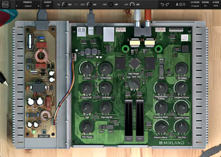
Task: Click the Drift Rate knob
Action: point(105,88)
